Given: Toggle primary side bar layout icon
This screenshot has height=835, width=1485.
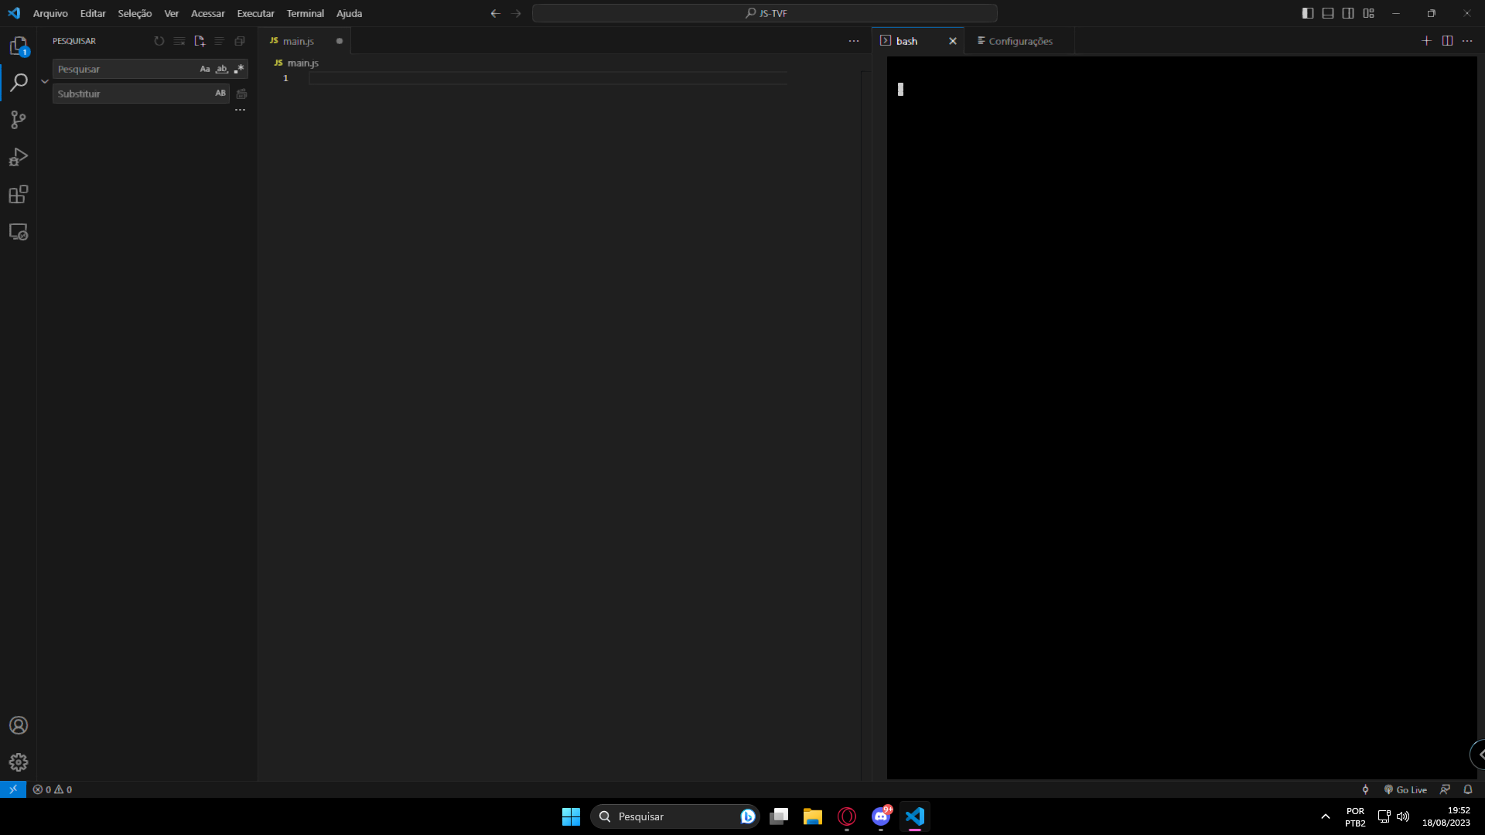Looking at the screenshot, I should coord(1308,13).
